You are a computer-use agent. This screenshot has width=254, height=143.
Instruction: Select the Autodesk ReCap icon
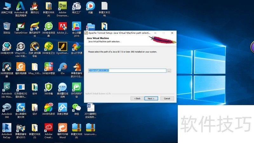click(7, 128)
